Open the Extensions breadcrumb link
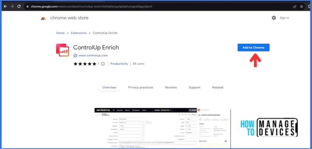The height and width of the screenshot is (149, 312). [78, 33]
